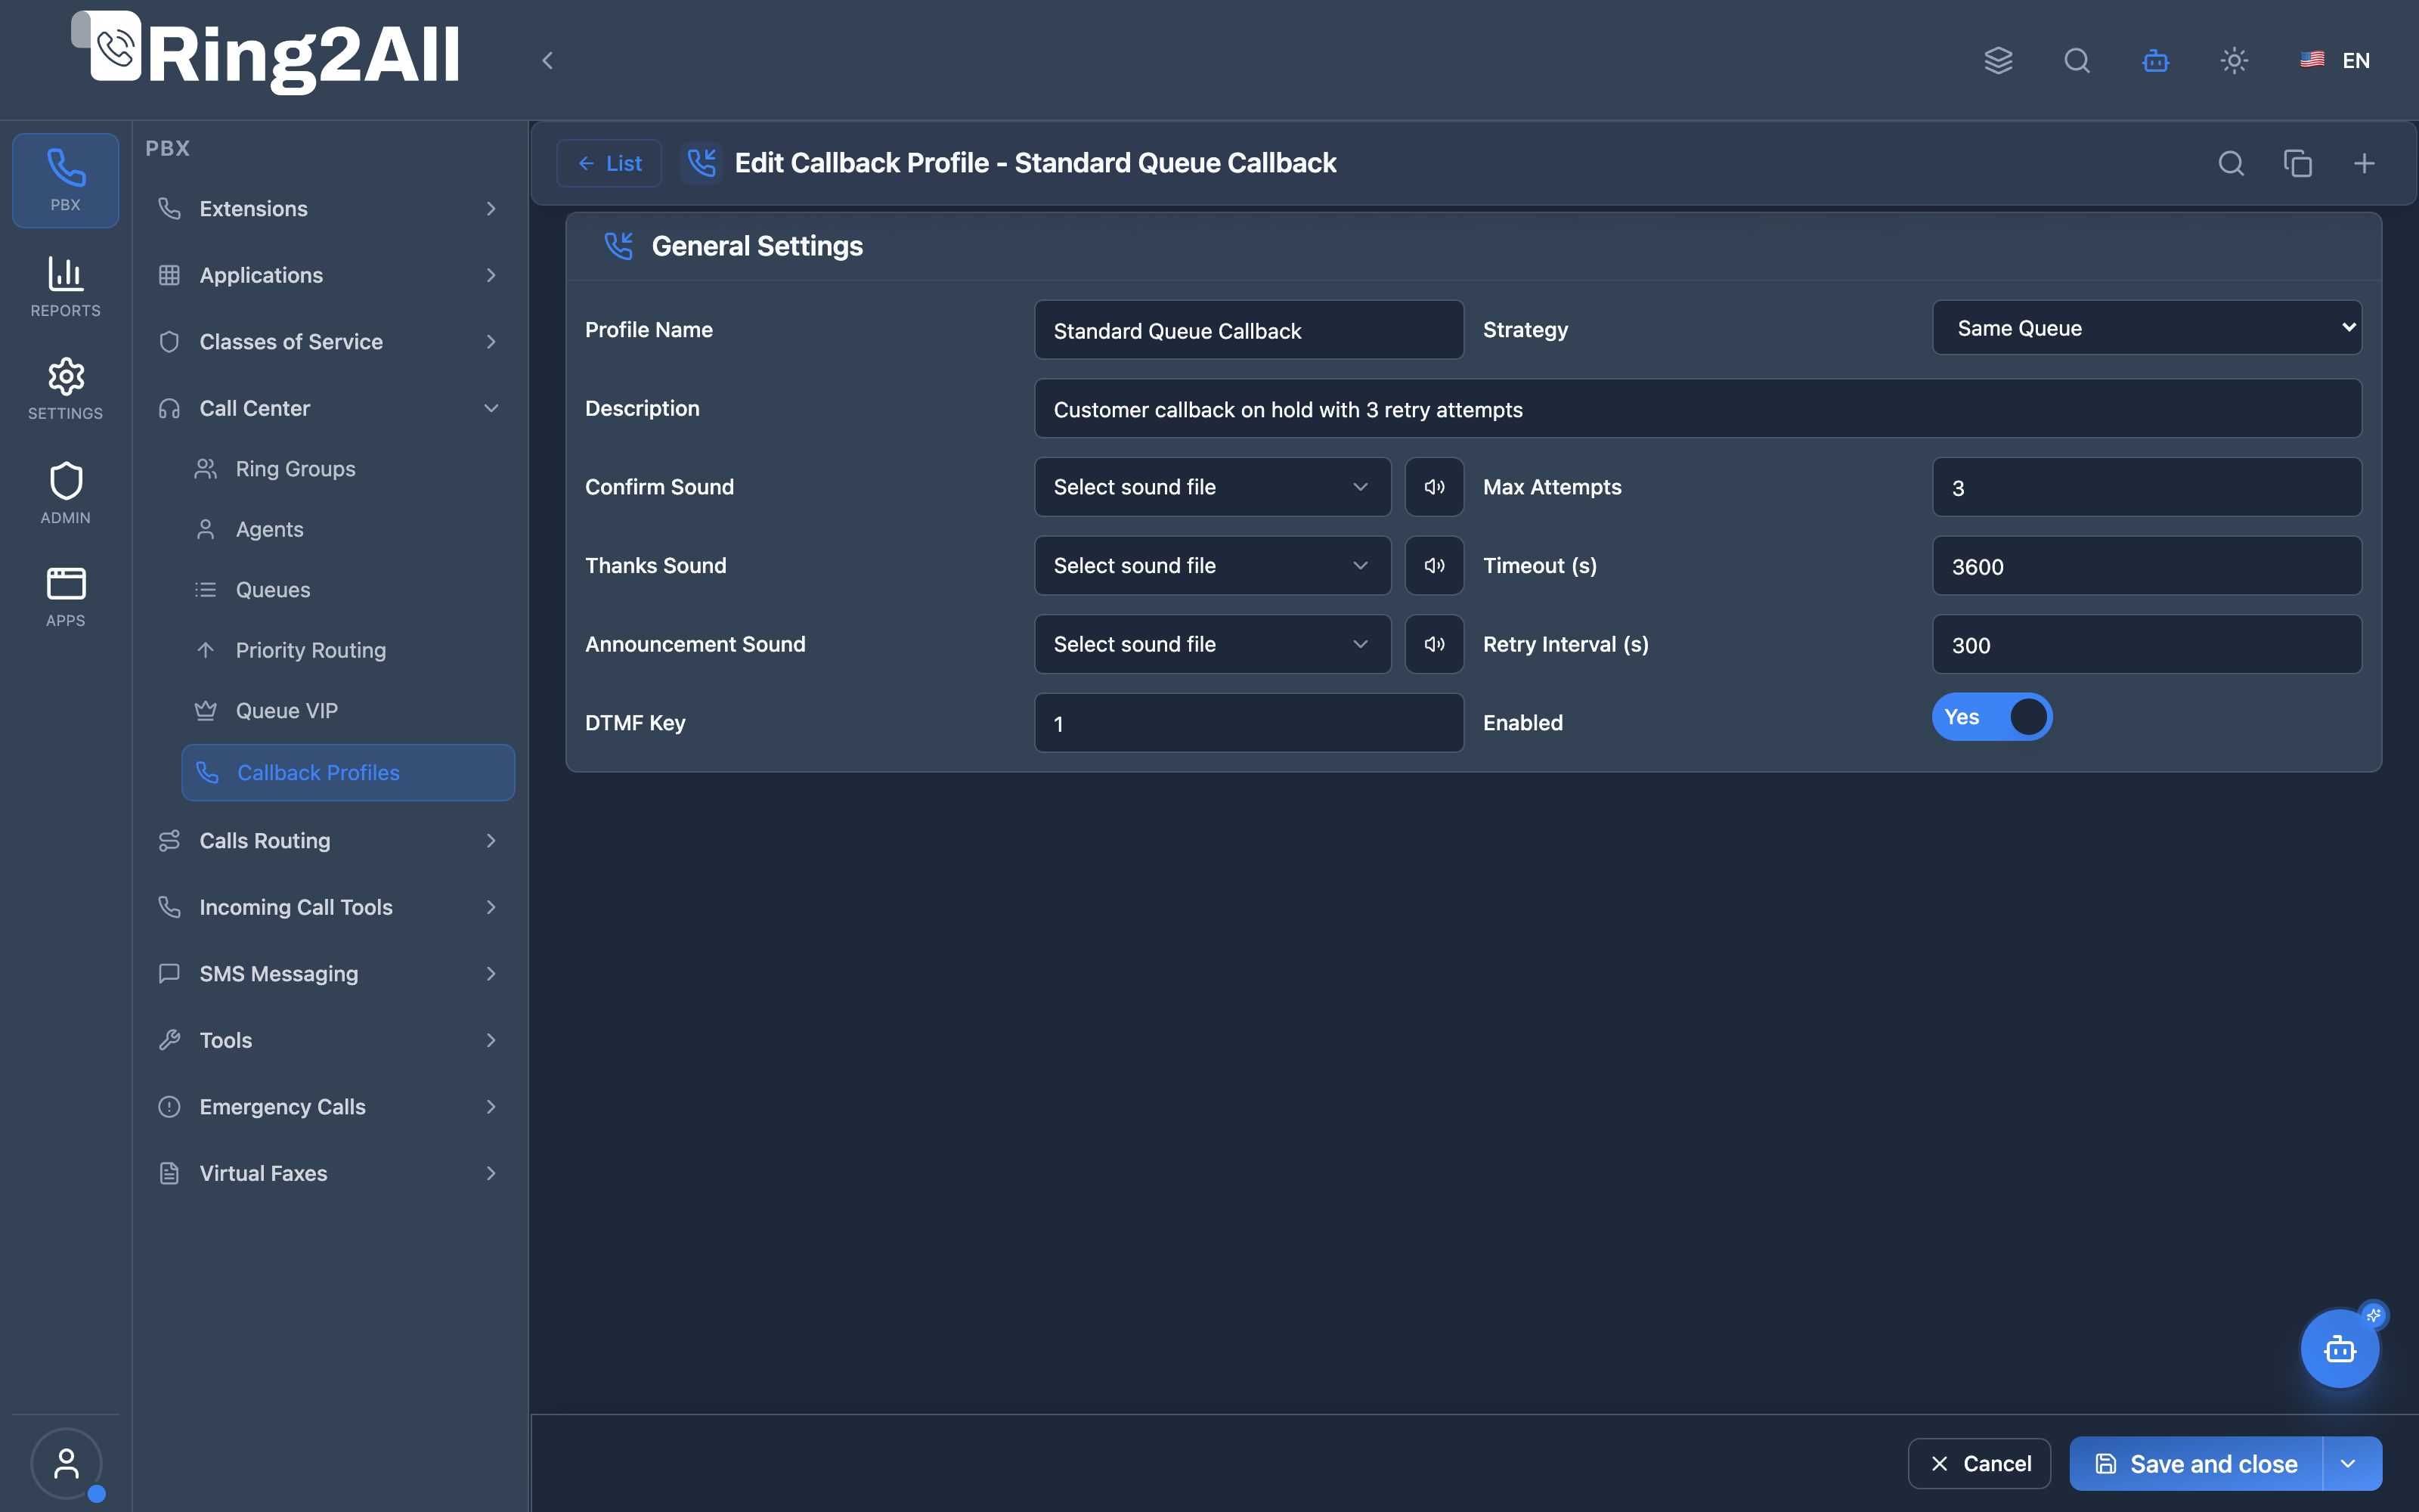Image resolution: width=2419 pixels, height=1512 pixels.
Task: Open the Thanks Sound file selector
Action: click(1213, 566)
